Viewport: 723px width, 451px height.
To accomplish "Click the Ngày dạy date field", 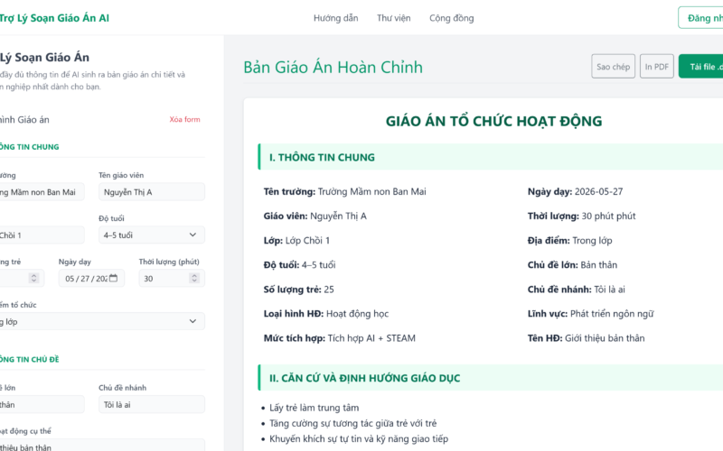I will click(x=91, y=278).
